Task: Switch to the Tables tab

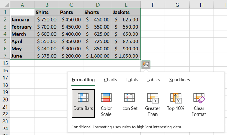Action: click(153, 80)
